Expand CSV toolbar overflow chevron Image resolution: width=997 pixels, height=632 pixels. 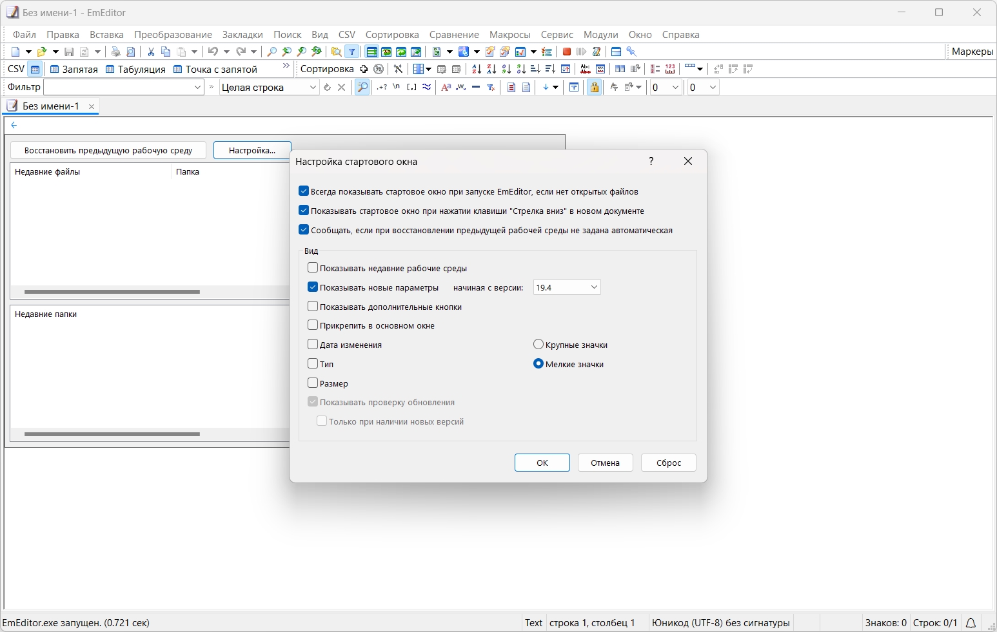[286, 66]
